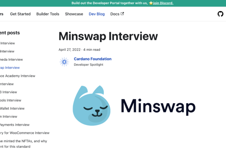
Task: Open the 'minted the NFTAs' post
Action: [x=24, y=144]
